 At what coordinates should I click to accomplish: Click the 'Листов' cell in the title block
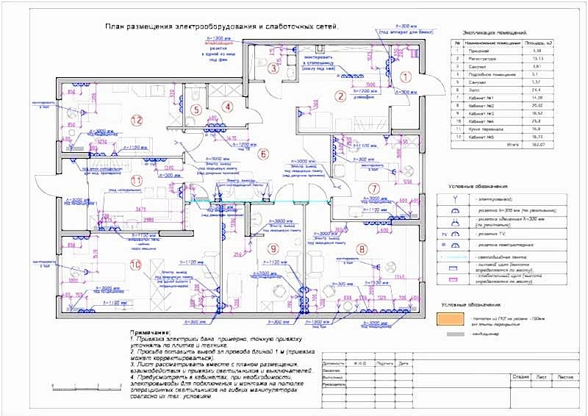[x=565, y=376]
